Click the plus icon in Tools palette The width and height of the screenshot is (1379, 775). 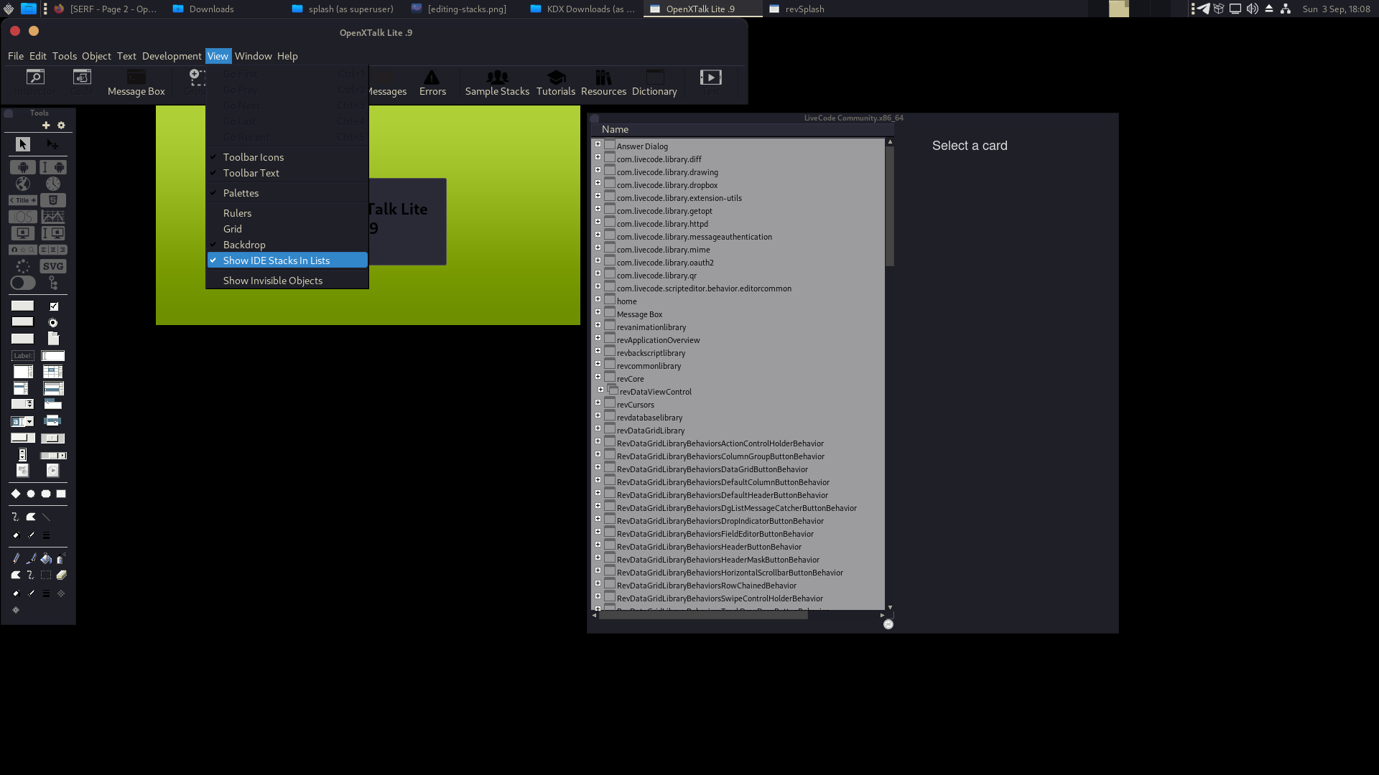pos(46,126)
